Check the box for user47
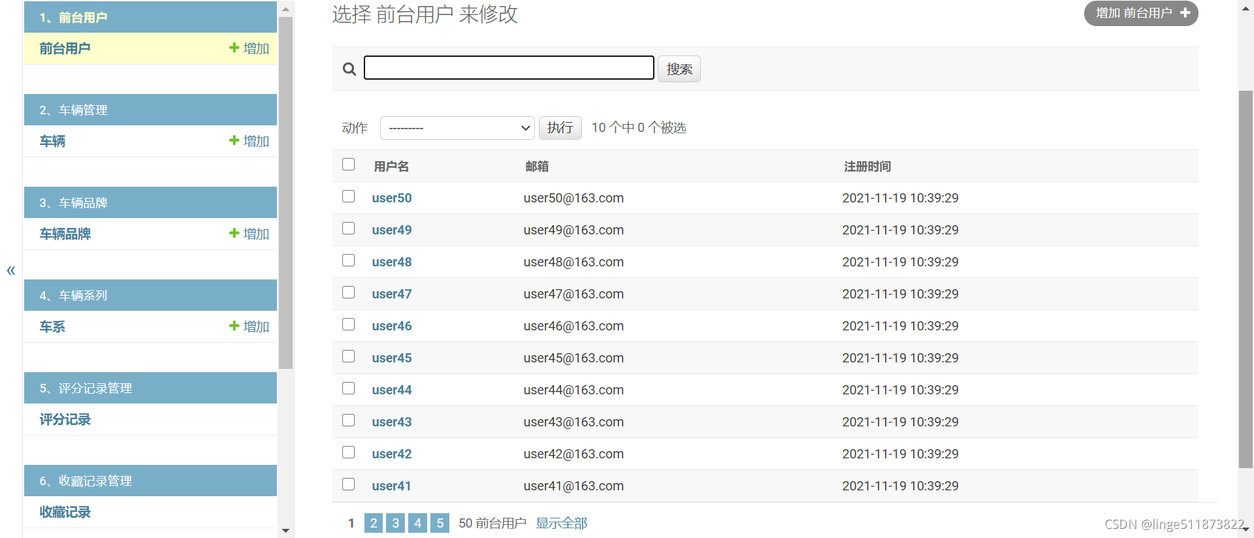This screenshot has height=538, width=1254. 349,293
